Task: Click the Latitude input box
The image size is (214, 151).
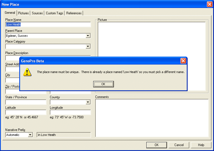Action: (26, 112)
